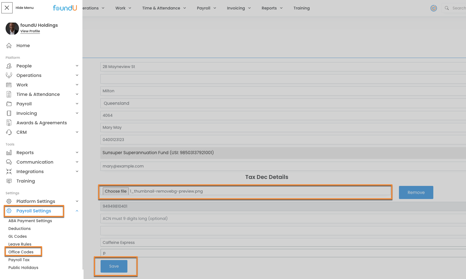Click the CRM headset icon
Screen dimensions: 466x279
tap(9, 132)
